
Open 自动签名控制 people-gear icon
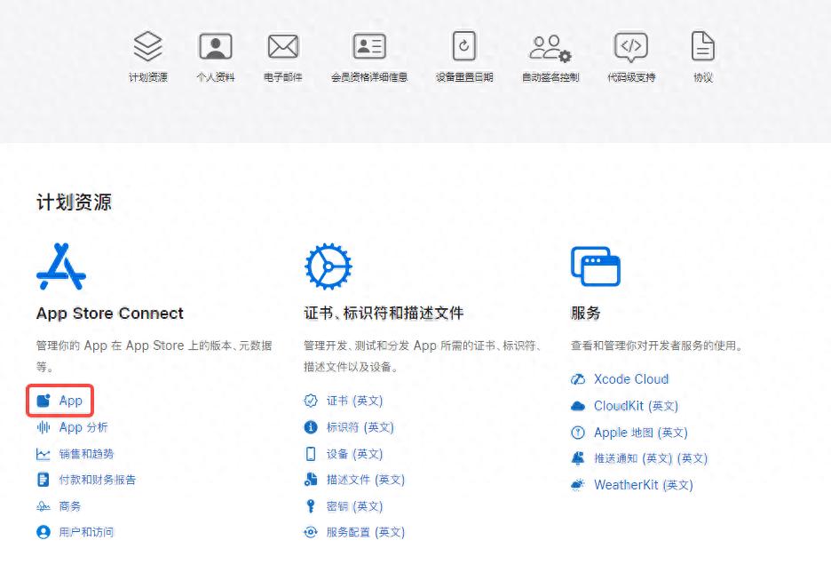tap(550, 46)
